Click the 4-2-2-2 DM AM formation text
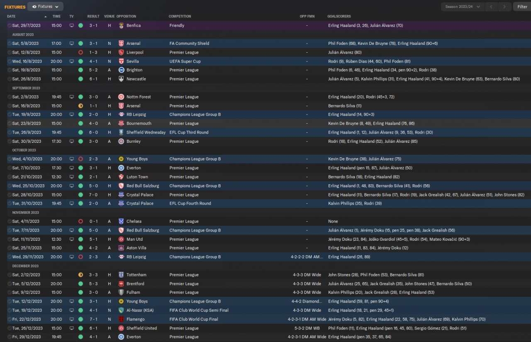This screenshot has width=531, height=342. point(307,257)
